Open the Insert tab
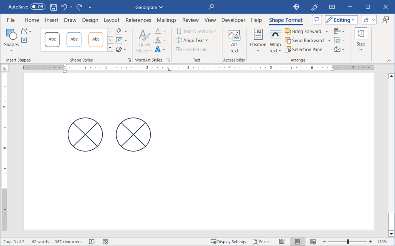This screenshot has width=395, height=246. point(51,20)
